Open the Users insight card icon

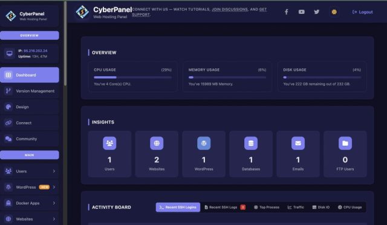coord(109,143)
